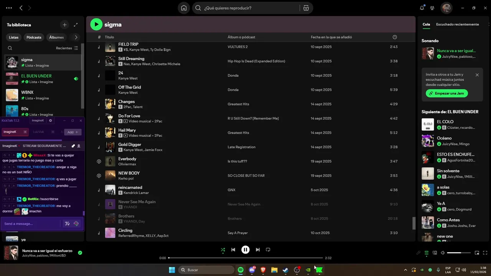
Task: Adjust the Spotify volume slider
Action: tap(459, 253)
